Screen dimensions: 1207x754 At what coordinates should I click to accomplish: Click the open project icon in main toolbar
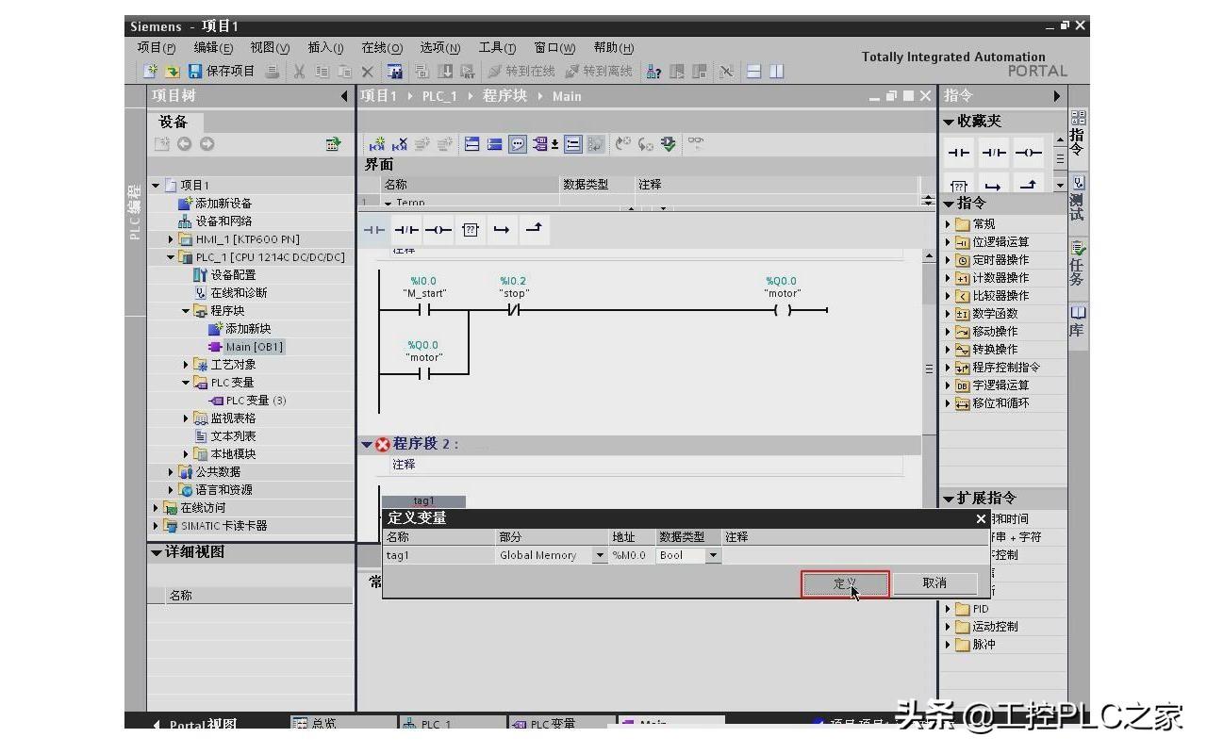pos(173,71)
